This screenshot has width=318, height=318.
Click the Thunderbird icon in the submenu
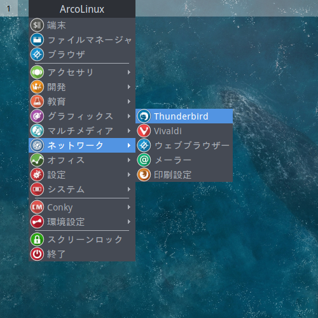point(144,116)
